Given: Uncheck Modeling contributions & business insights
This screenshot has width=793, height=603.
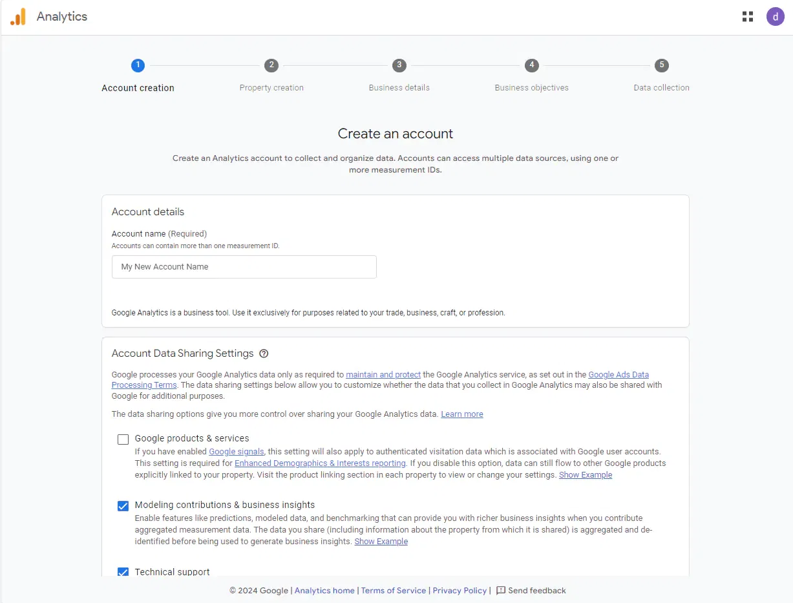Looking at the screenshot, I should click(123, 506).
